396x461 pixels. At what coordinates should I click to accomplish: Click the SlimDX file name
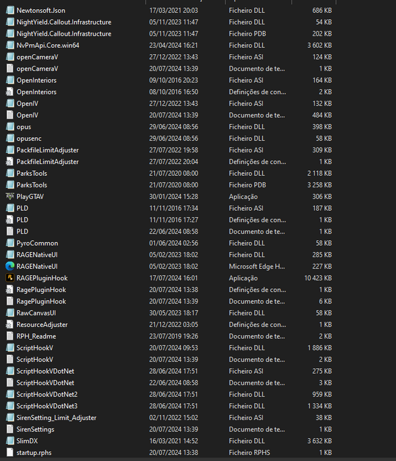tap(27, 441)
